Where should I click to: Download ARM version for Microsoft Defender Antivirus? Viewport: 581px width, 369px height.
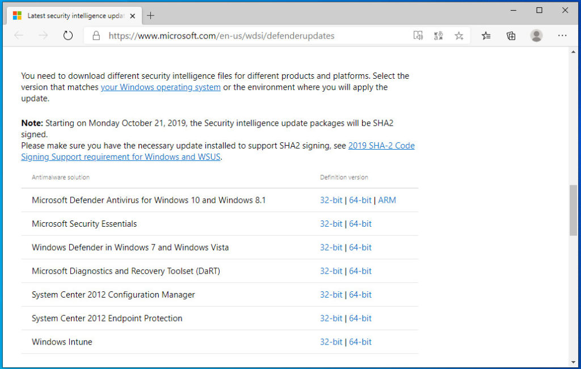coord(387,200)
